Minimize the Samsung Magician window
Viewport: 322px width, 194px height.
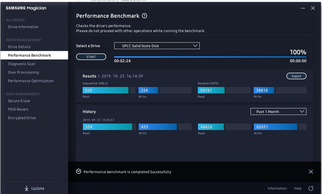[303, 8]
